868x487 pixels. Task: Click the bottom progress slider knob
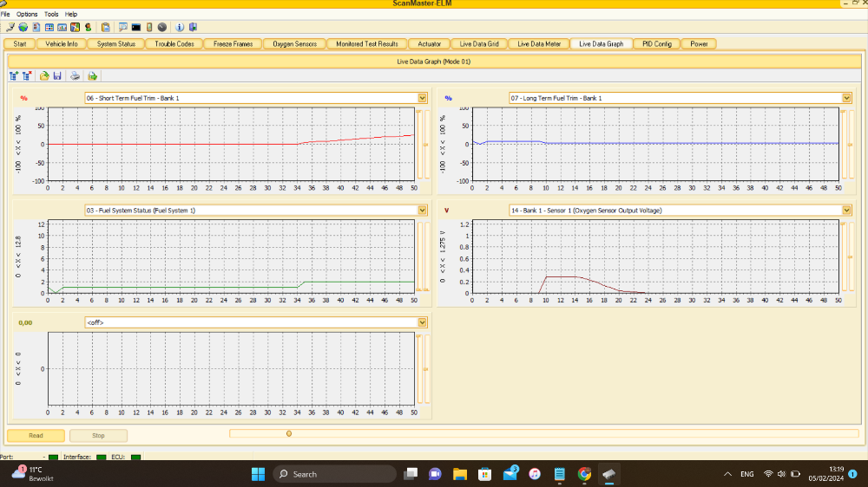(x=288, y=433)
